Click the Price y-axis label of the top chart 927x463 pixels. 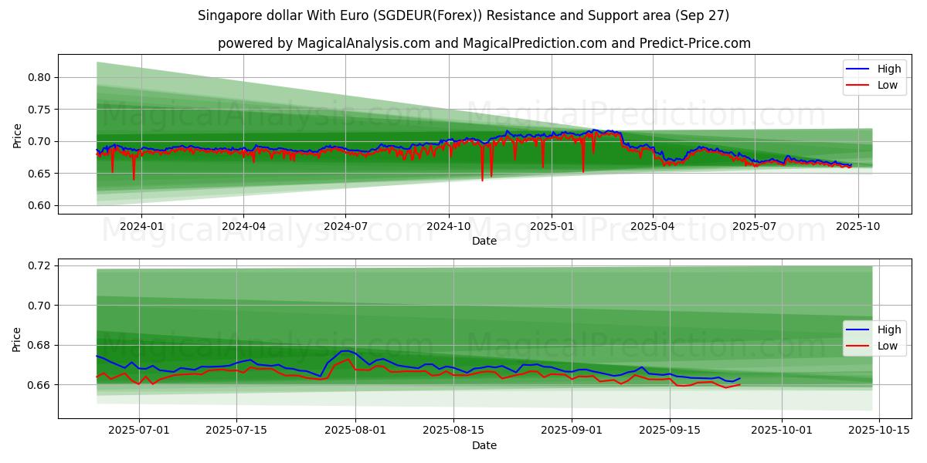tap(17, 136)
